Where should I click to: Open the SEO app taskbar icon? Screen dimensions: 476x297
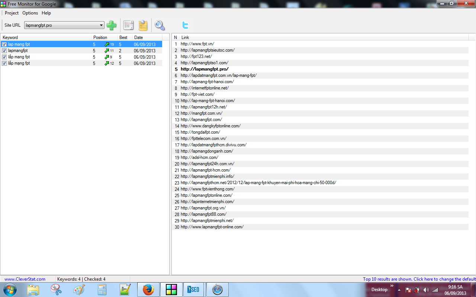click(x=194, y=290)
